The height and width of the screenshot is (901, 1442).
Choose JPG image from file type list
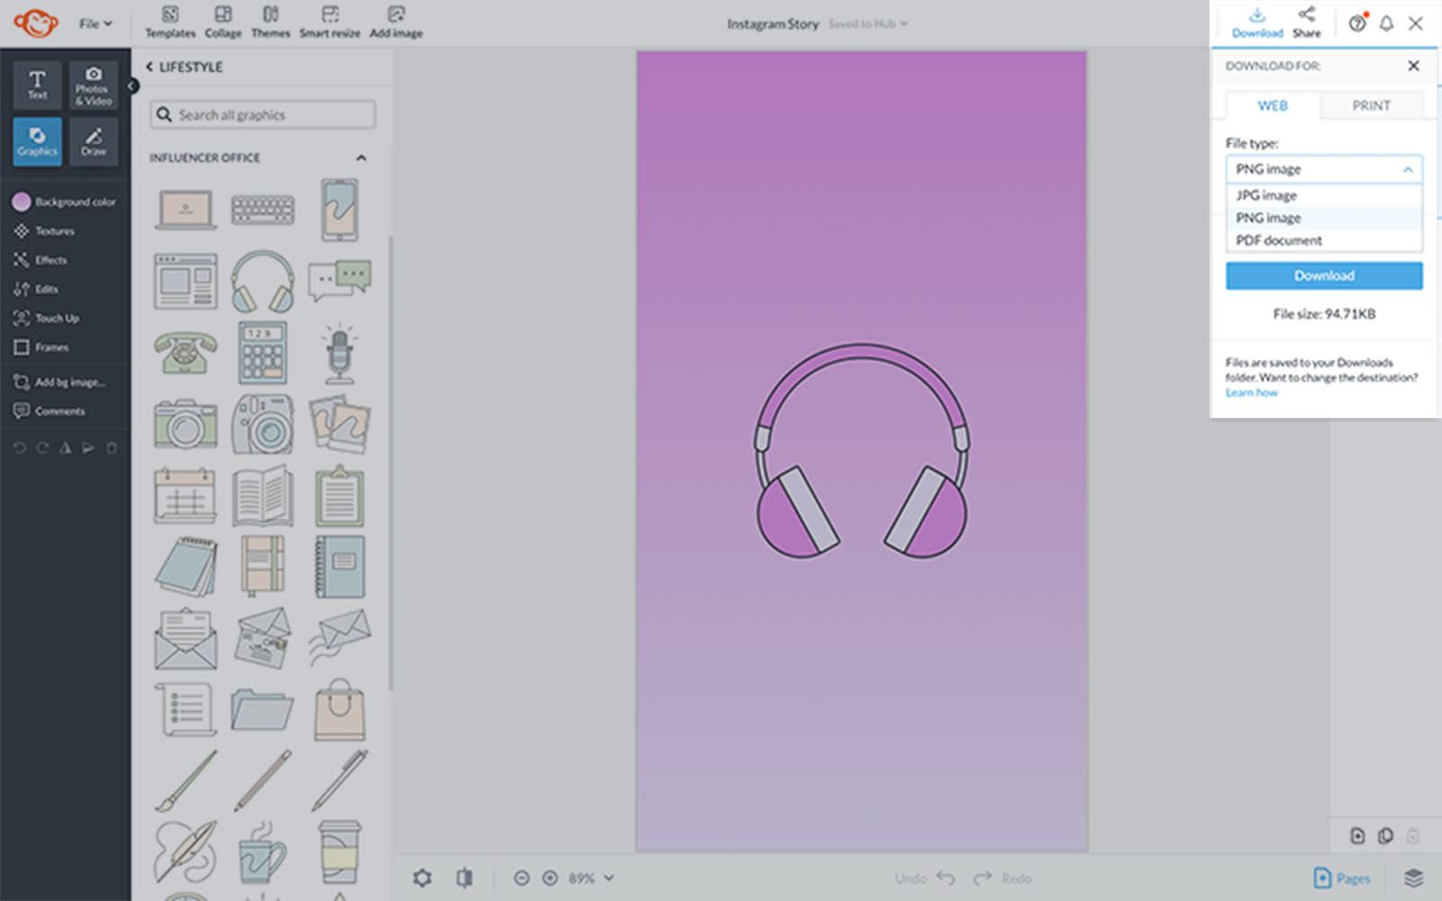coord(1266,196)
